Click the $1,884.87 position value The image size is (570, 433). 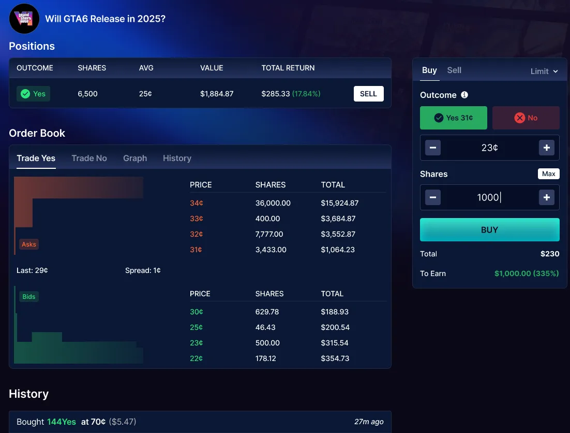pos(217,94)
